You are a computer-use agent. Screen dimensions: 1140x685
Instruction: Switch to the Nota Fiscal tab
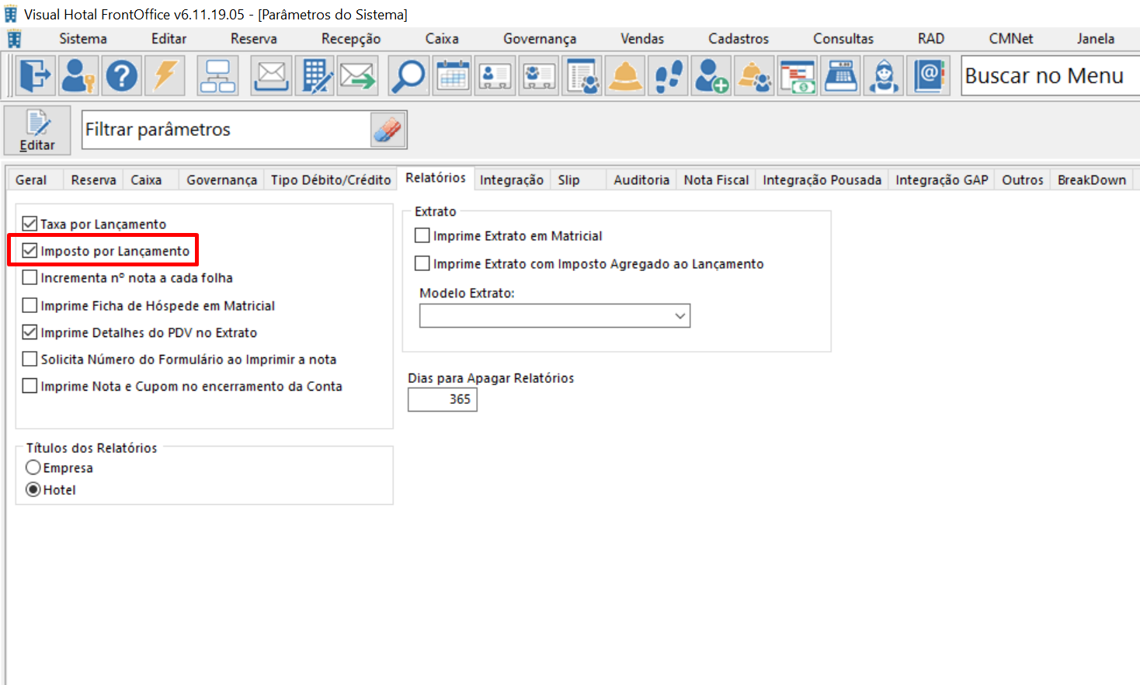click(x=716, y=179)
